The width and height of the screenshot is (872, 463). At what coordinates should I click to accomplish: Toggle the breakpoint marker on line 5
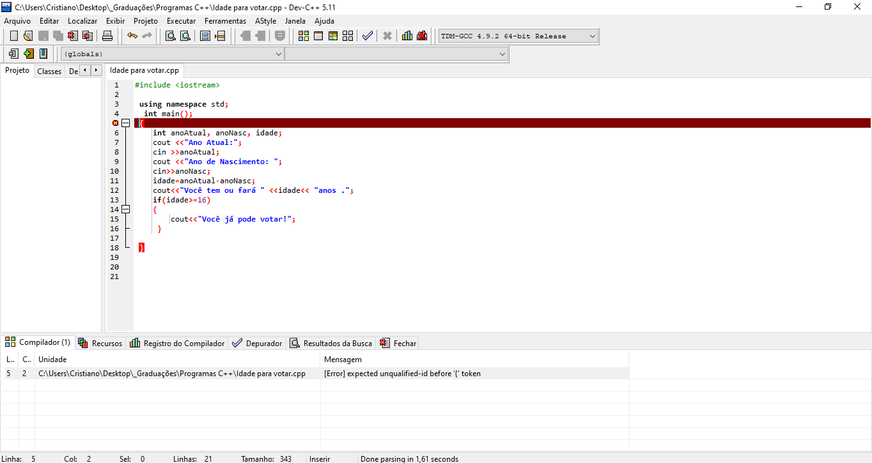pyautogui.click(x=116, y=123)
